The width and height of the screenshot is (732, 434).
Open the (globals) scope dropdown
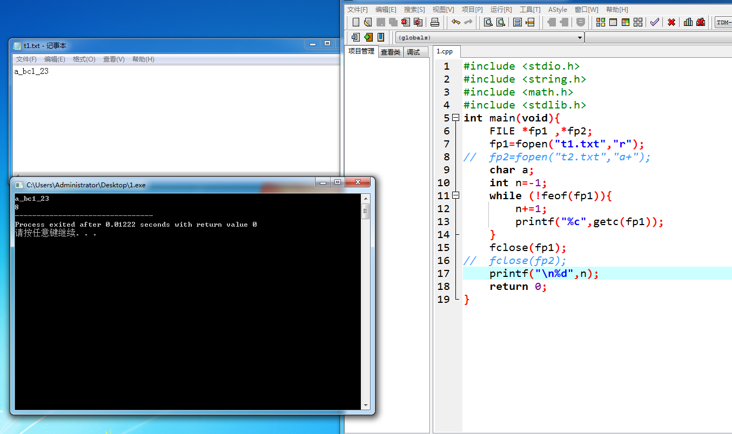pos(490,37)
